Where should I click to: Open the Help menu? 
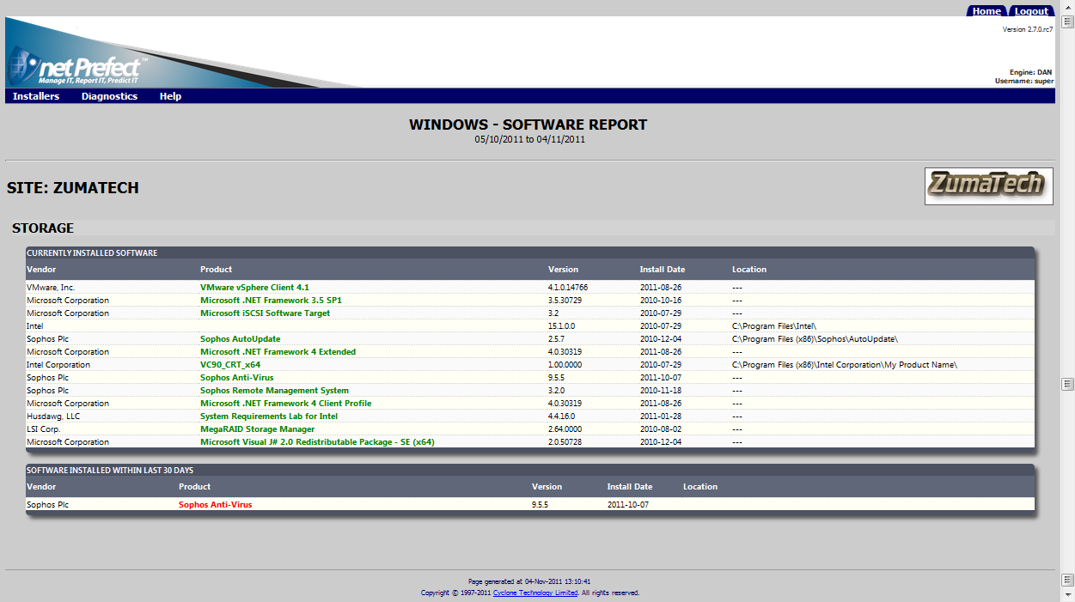pos(170,96)
